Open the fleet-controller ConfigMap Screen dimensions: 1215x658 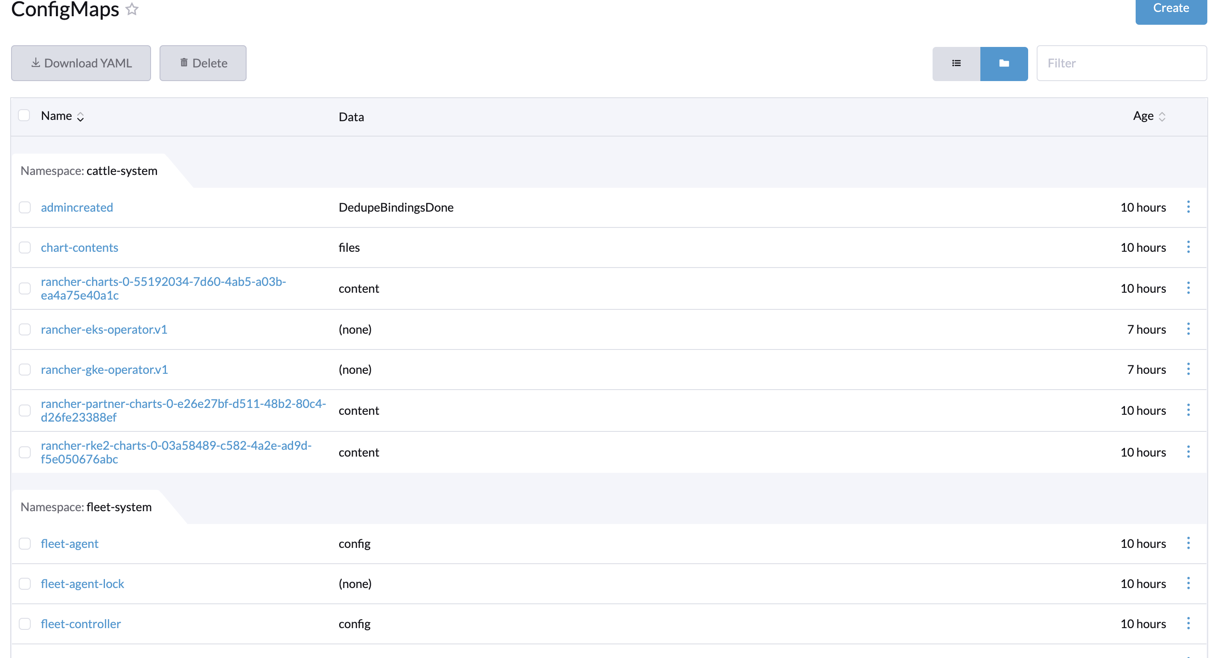tap(81, 623)
